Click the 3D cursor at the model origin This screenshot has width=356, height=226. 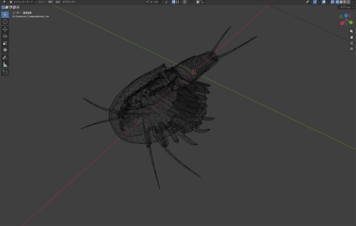point(194,72)
